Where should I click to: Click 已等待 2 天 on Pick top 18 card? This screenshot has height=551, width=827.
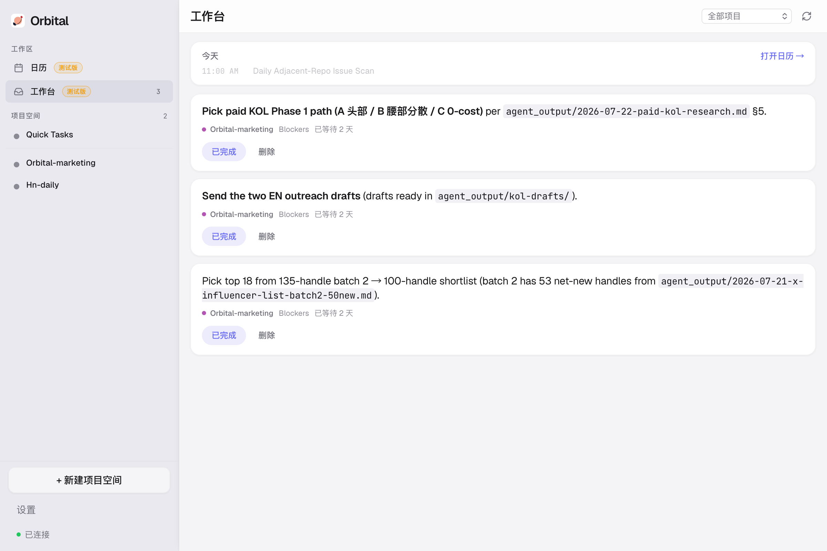point(334,313)
